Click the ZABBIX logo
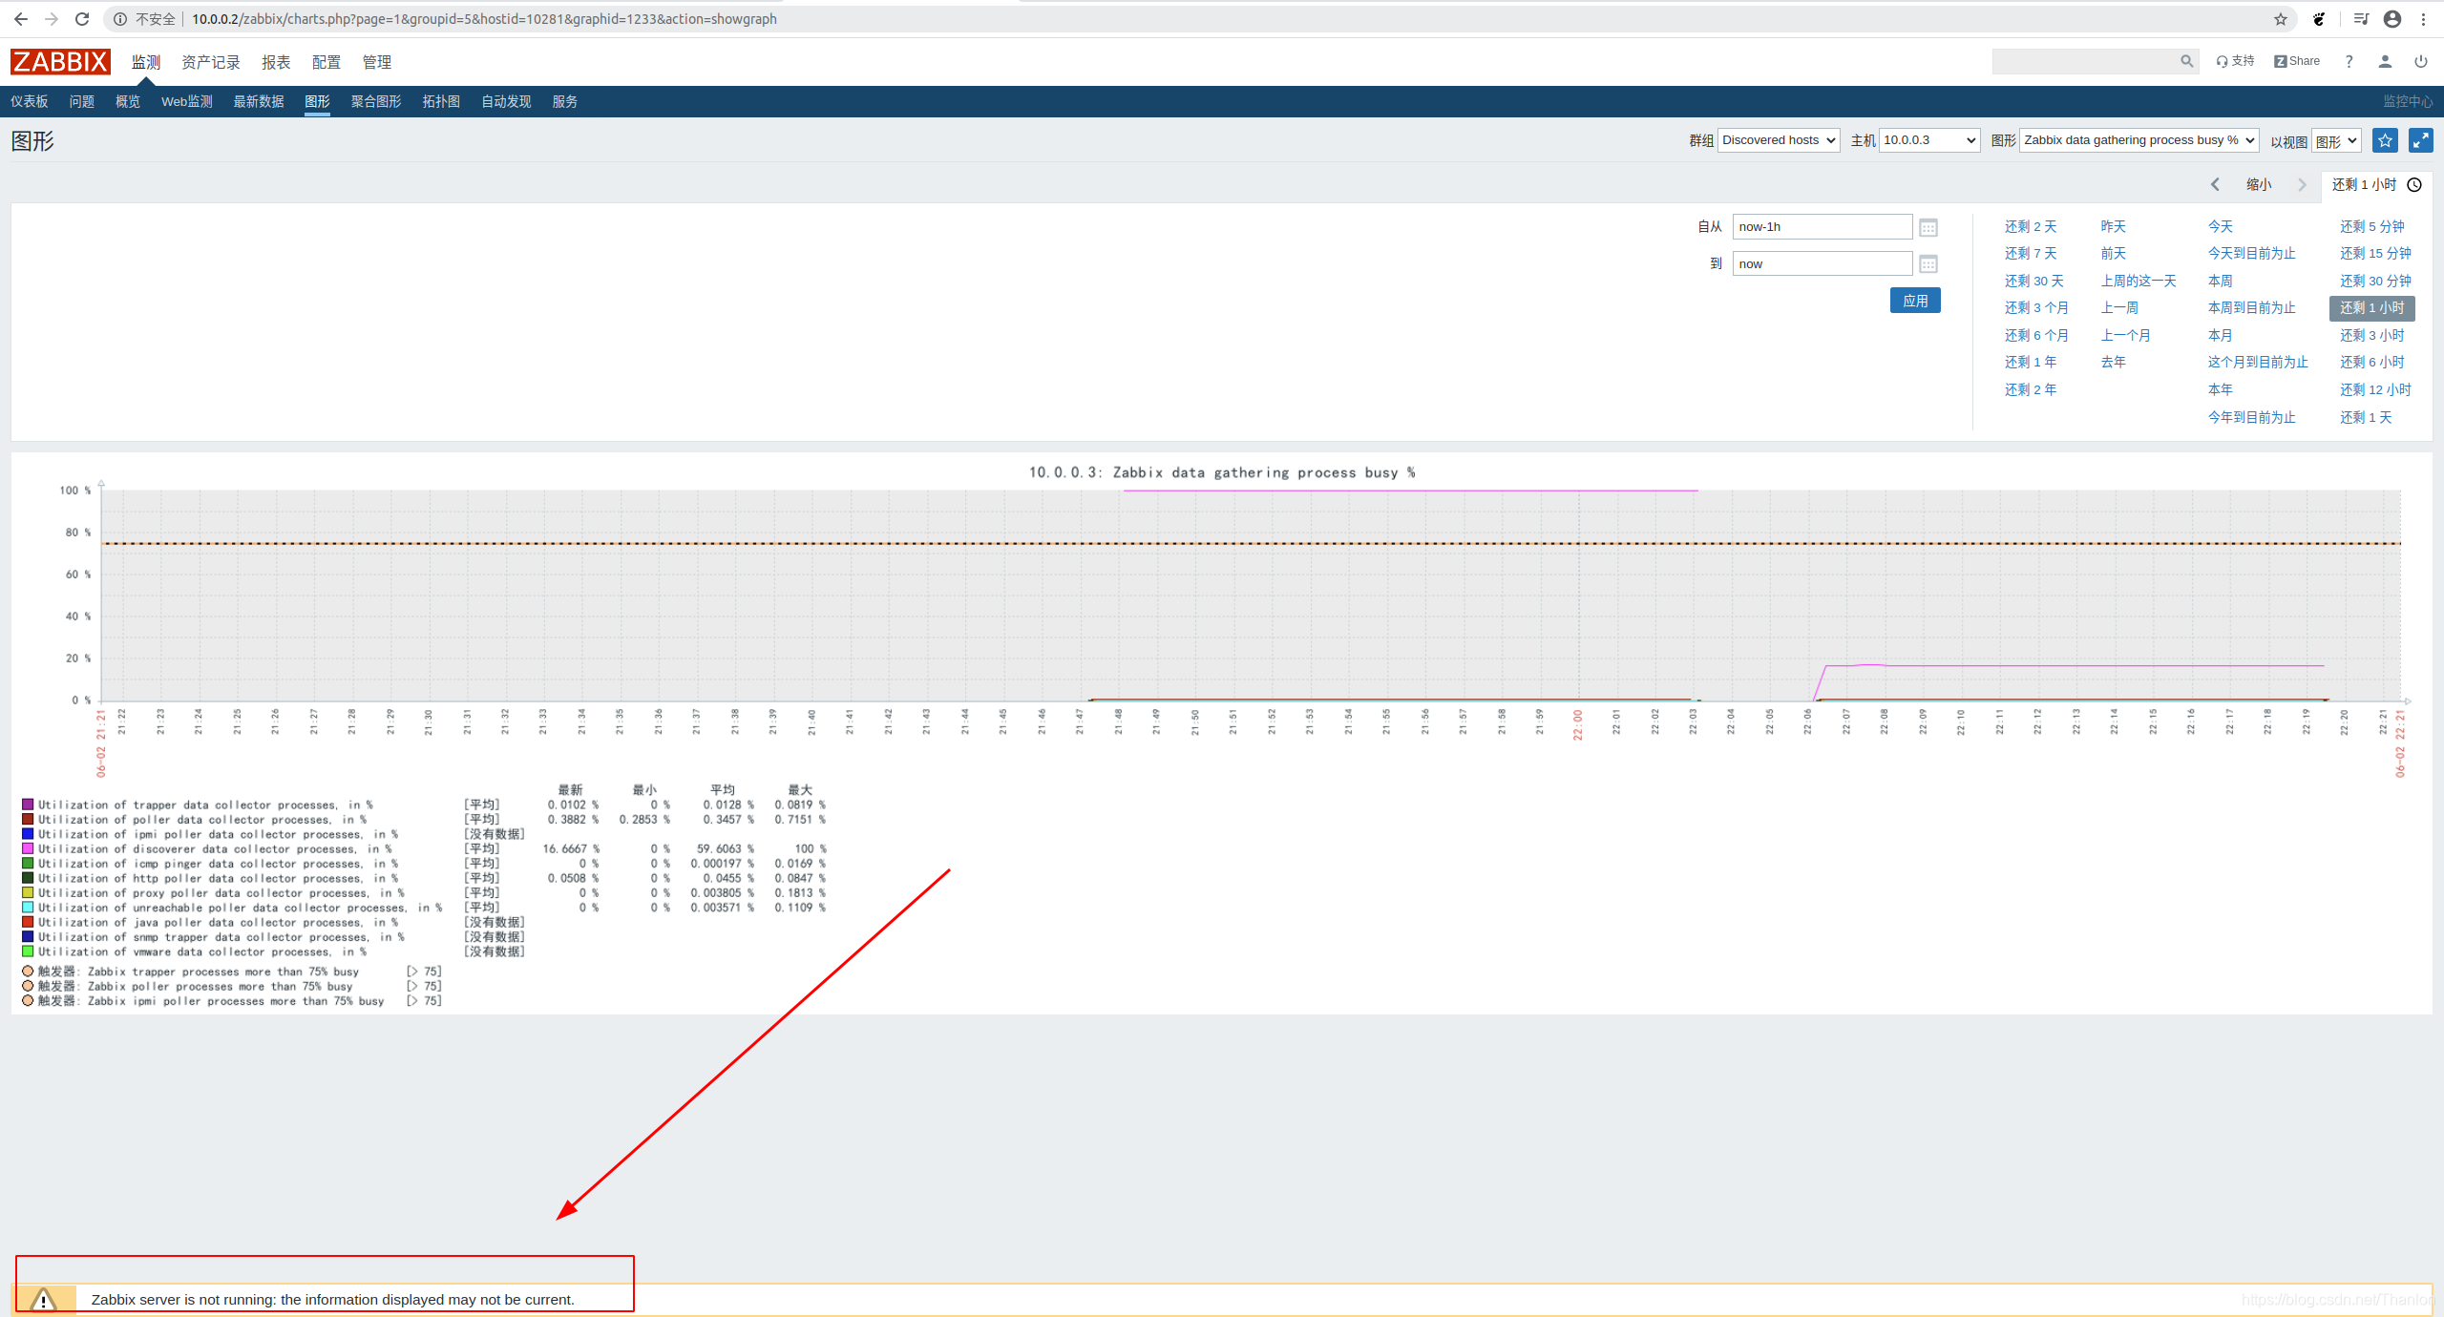 (x=60, y=62)
